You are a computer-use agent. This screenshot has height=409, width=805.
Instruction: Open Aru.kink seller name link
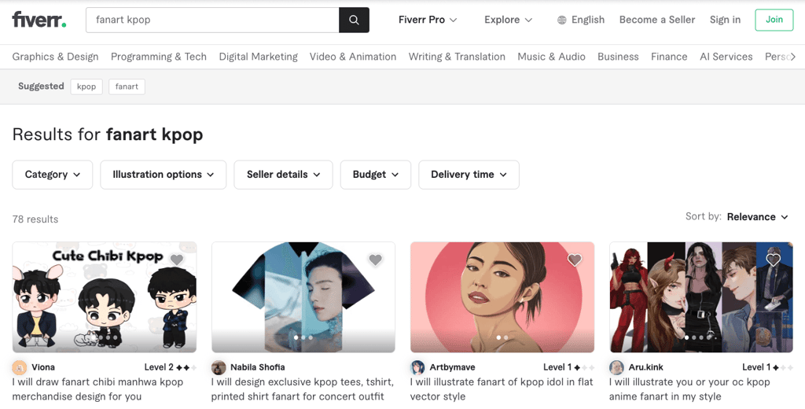click(x=646, y=367)
